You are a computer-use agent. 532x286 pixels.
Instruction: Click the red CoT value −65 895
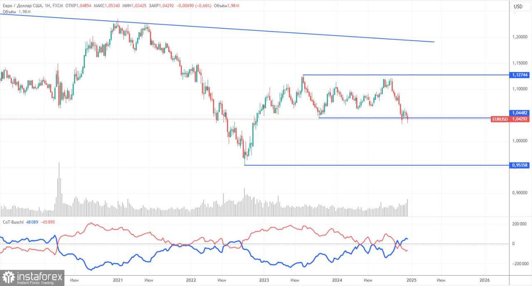tap(47, 222)
